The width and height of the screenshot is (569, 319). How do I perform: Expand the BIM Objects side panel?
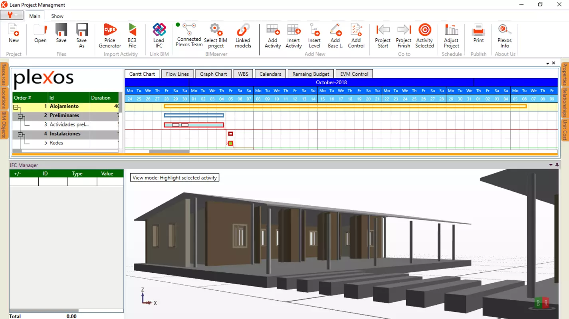(4, 124)
